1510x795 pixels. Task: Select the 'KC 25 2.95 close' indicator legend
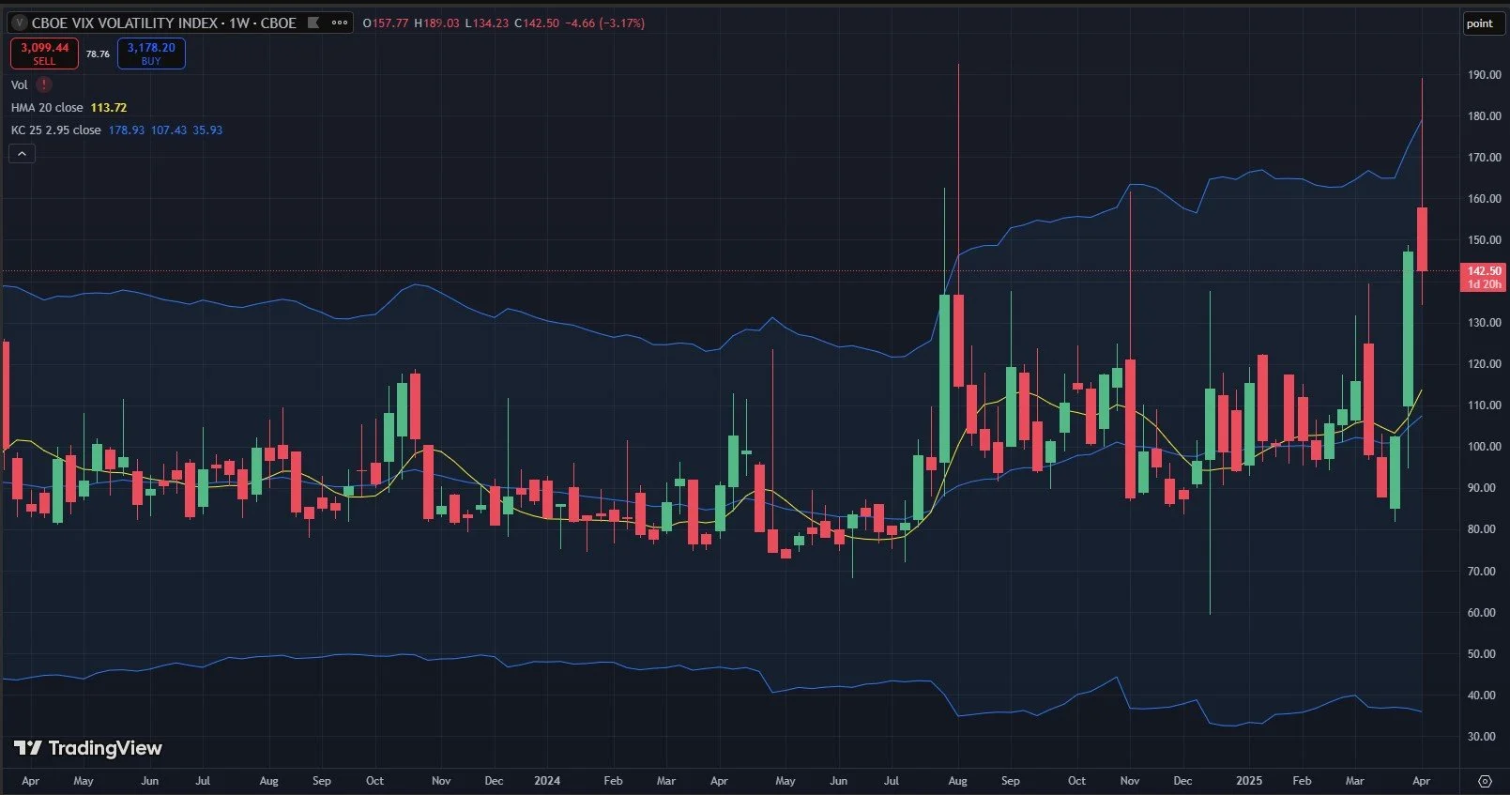click(x=56, y=130)
